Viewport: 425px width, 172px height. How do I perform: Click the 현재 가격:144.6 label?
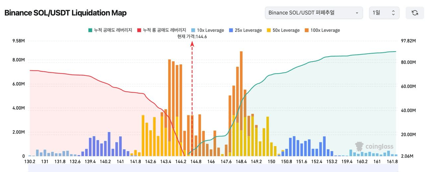192,37
